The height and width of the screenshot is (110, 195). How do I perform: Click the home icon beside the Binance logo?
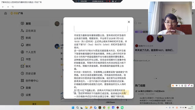pos(5,13)
